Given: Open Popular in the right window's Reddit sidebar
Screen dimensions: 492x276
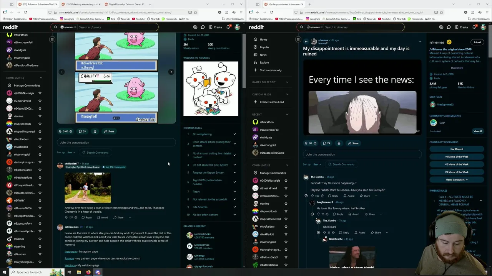Looking at the screenshot, I should click(264, 47).
